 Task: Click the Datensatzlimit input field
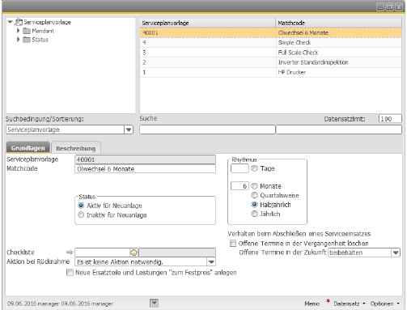pos(390,119)
